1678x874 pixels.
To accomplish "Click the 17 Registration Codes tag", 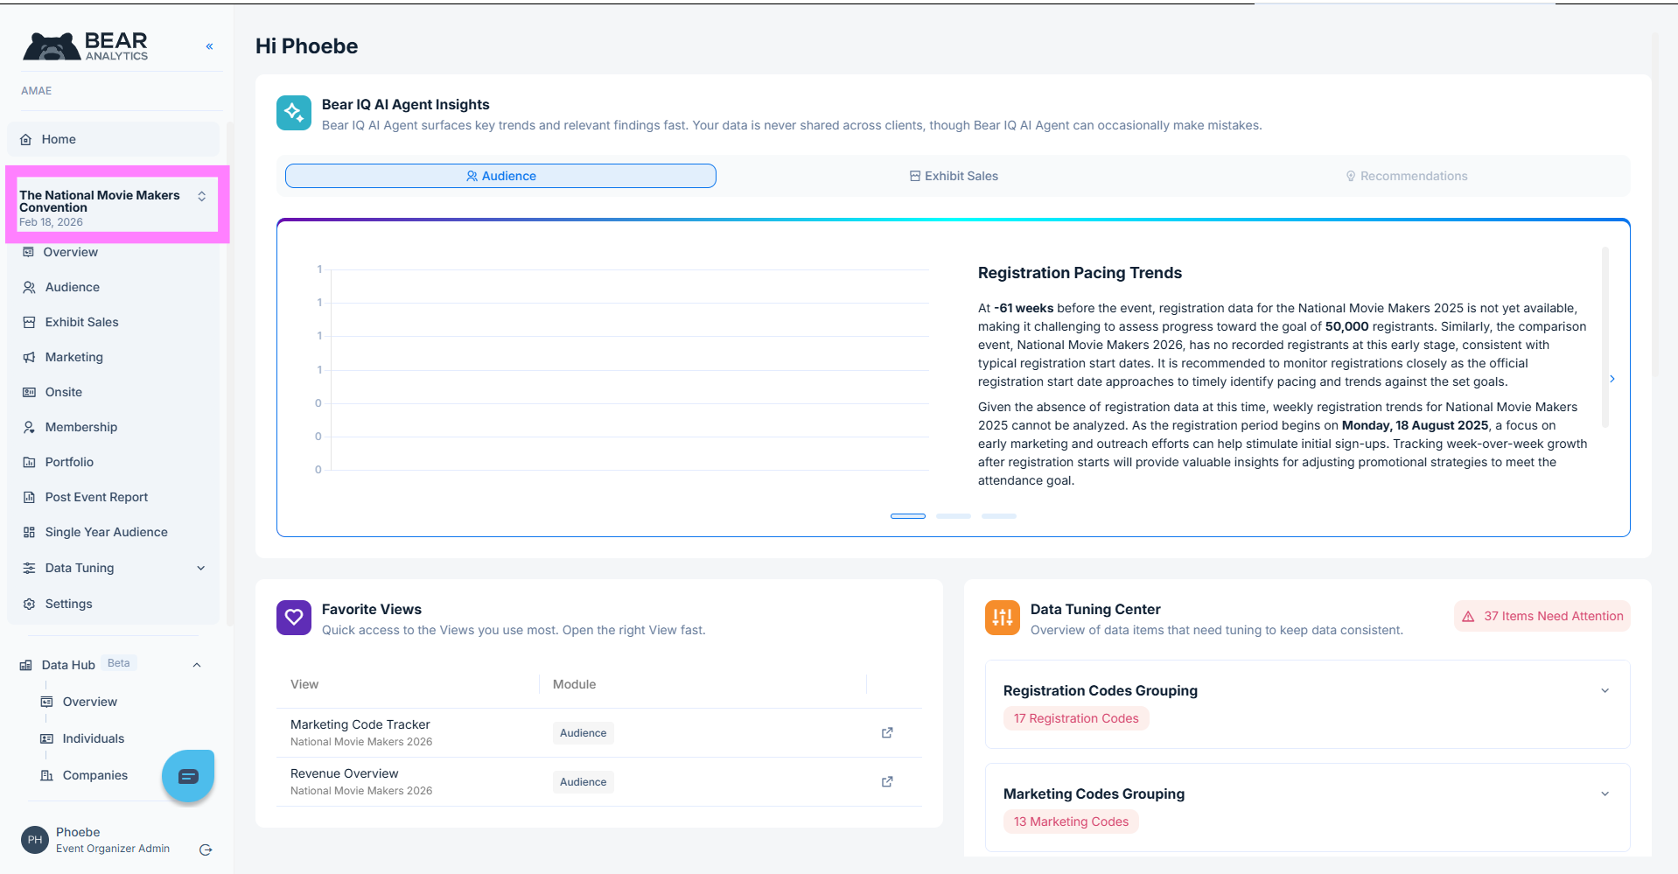I will click(x=1076, y=718).
